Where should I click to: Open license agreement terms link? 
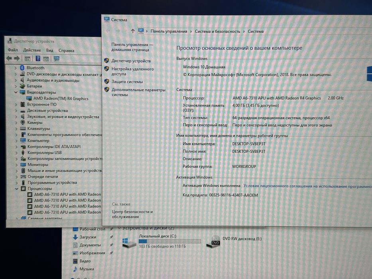pos(308,186)
